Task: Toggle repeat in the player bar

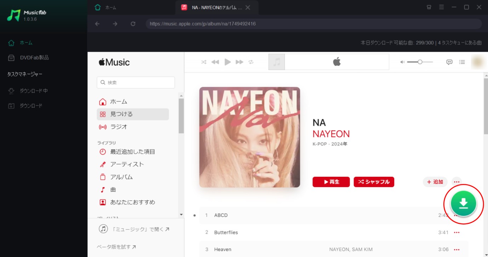Action: [x=251, y=62]
